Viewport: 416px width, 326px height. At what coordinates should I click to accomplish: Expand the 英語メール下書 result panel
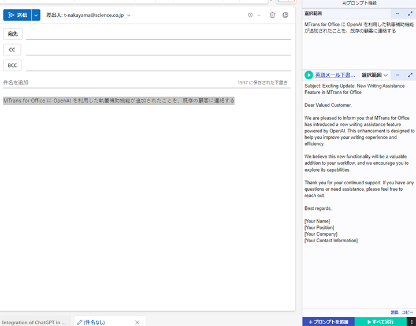click(410, 75)
